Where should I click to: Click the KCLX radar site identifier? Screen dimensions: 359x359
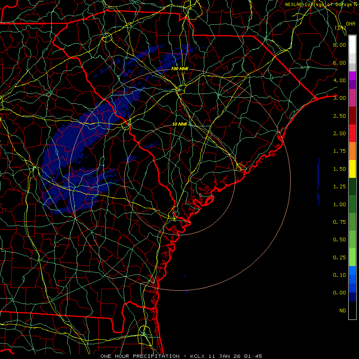click(x=197, y=356)
